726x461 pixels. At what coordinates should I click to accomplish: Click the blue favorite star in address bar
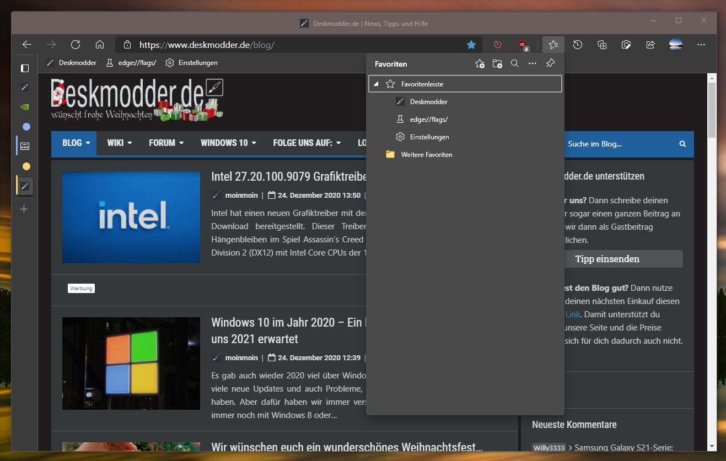pos(471,45)
